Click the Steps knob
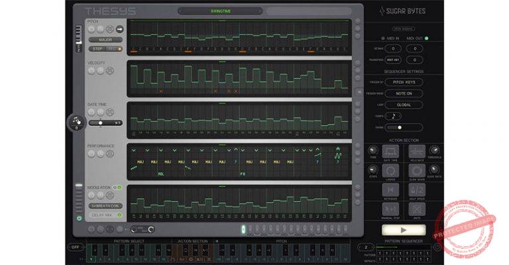 [x=372, y=170]
